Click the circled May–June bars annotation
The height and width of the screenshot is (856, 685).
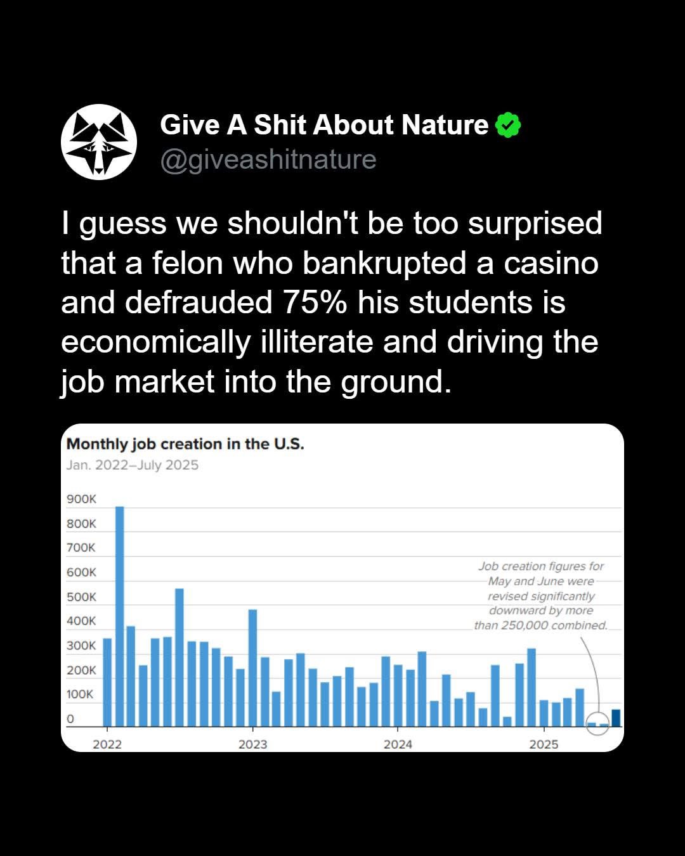pyautogui.click(x=597, y=723)
